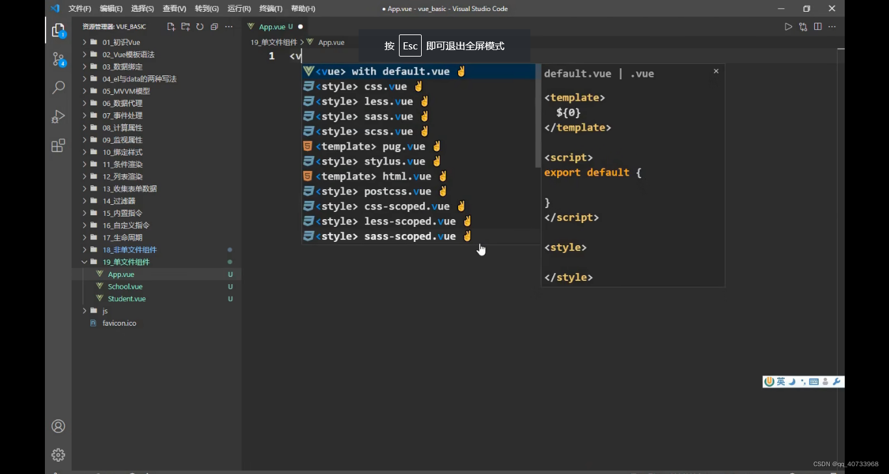Open the Explorer view in activity bar
889x474 pixels.
[58, 31]
